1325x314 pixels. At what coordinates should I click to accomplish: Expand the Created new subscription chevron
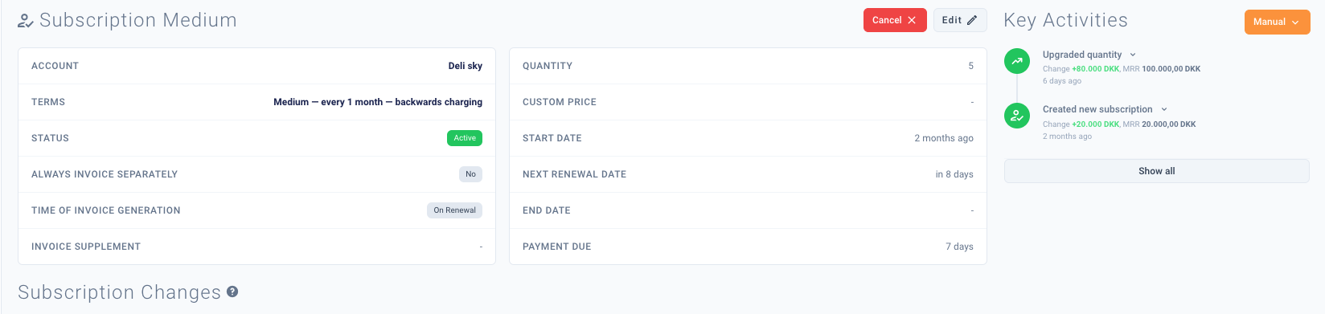(x=1164, y=109)
